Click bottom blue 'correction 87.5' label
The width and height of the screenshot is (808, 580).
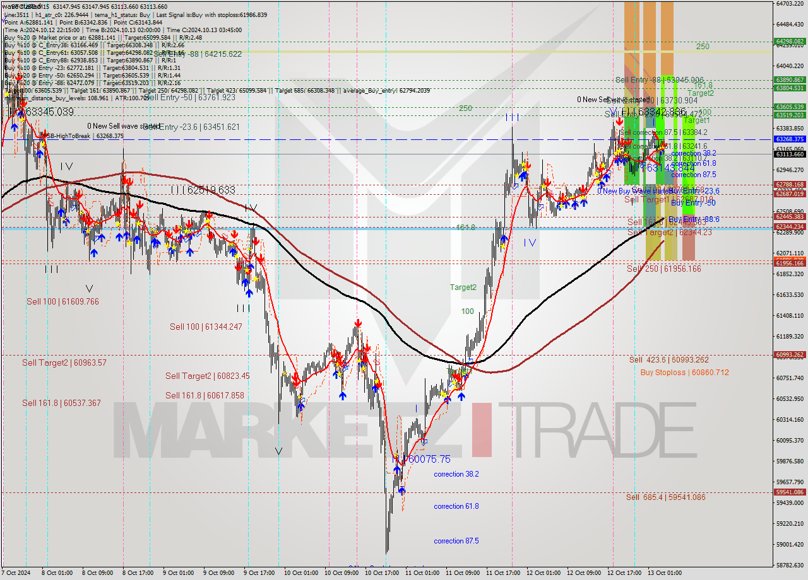click(x=456, y=541)
